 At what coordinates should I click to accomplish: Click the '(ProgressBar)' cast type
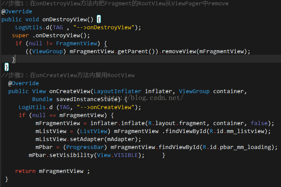[85, 147]
